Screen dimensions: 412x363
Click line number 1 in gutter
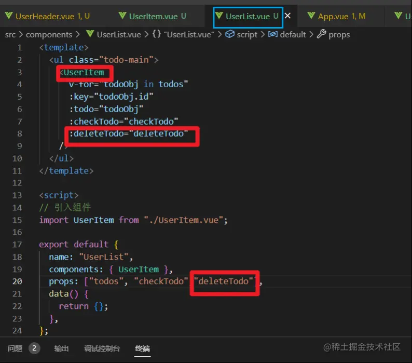coord(19,48)
